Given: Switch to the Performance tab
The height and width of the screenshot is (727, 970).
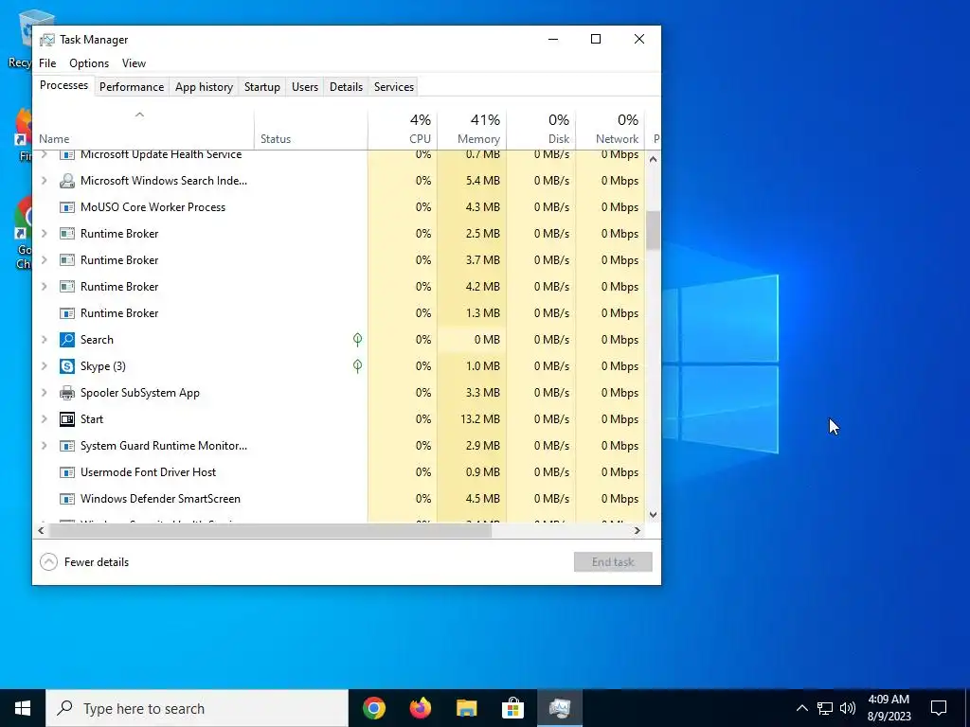Looking at the screenshot, I should (x=132, y=87).
